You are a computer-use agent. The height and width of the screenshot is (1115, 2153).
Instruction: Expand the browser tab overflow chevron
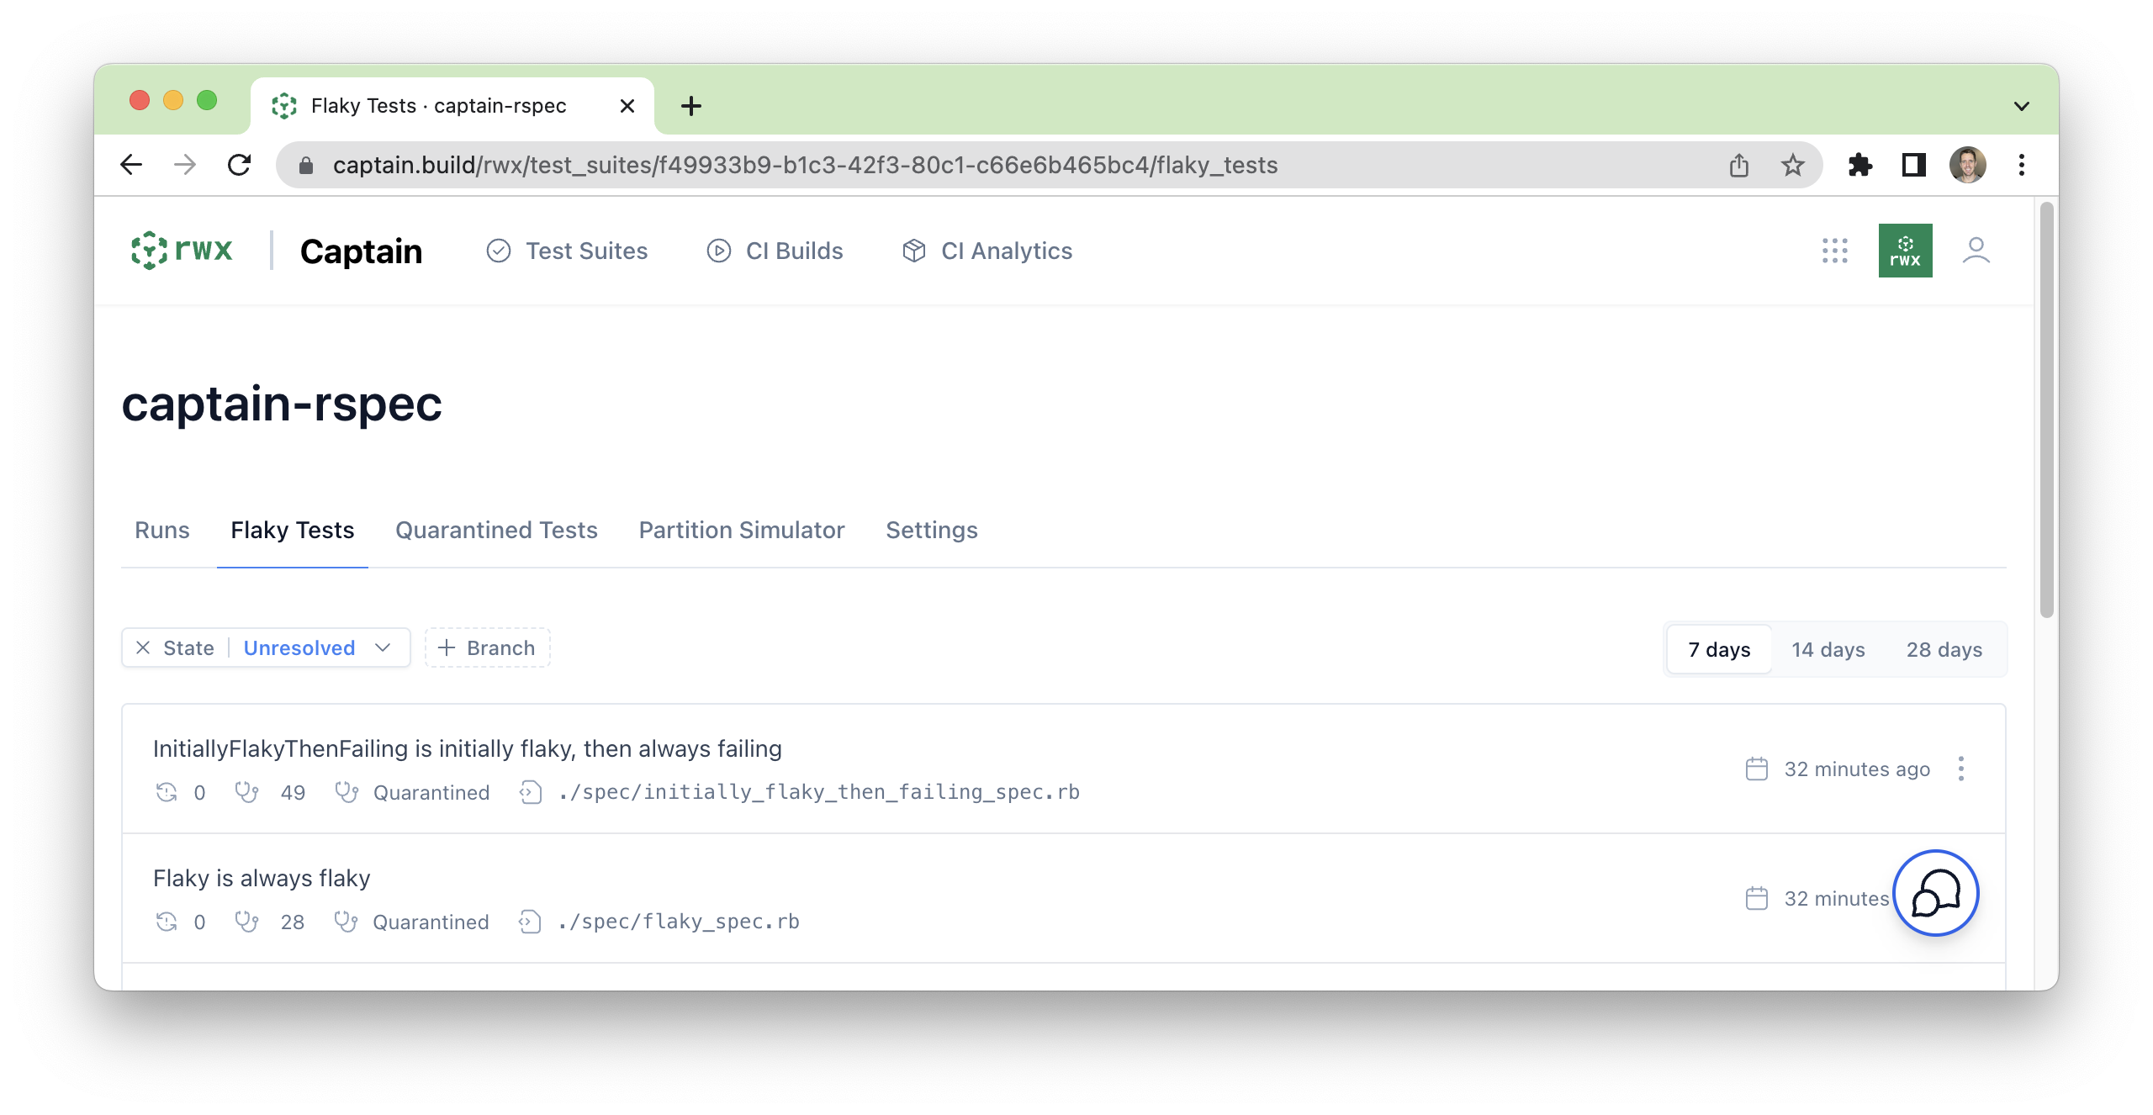(2021, 105)
